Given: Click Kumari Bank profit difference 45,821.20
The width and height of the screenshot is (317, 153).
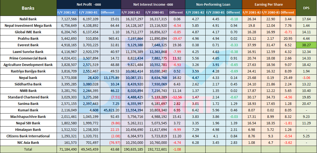Looking at the screenshot, I should point(111,110).
